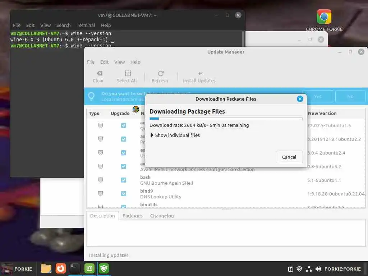
Task: Click the Installing updates status text
Action: point(109,255)
